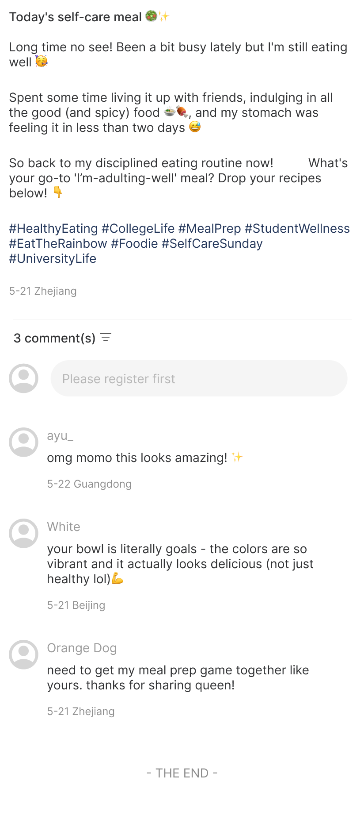Click the 'Please register first' comment field
Screen dimensions: 364x831
(x=199, y=378)
